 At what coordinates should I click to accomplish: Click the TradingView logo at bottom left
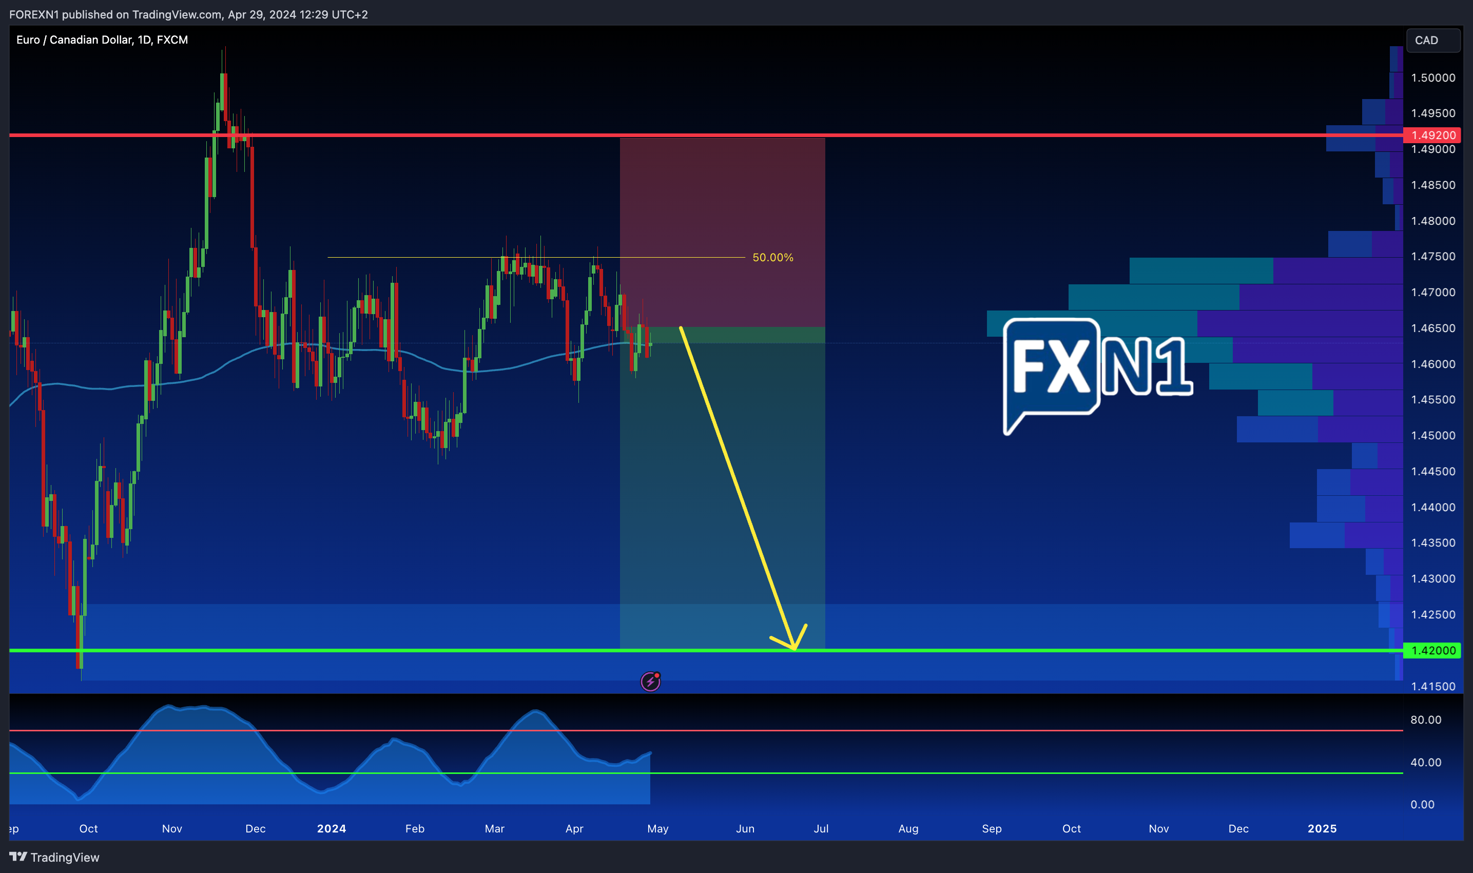click(x=54, y=857)
